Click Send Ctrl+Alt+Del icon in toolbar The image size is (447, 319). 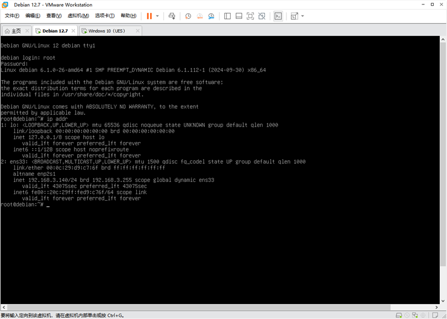pyautogui.click(x=172, y=16)
